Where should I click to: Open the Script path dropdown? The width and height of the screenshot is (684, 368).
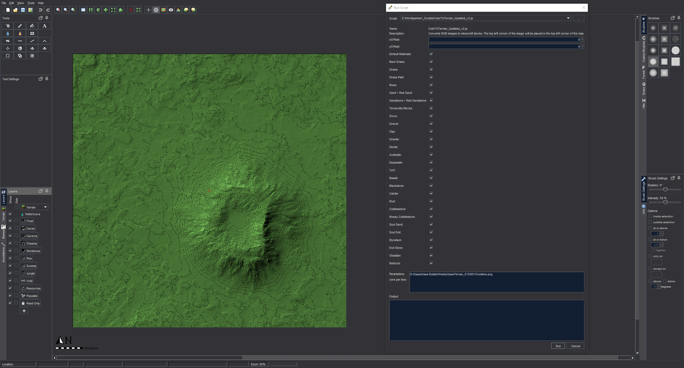(568, 18)
